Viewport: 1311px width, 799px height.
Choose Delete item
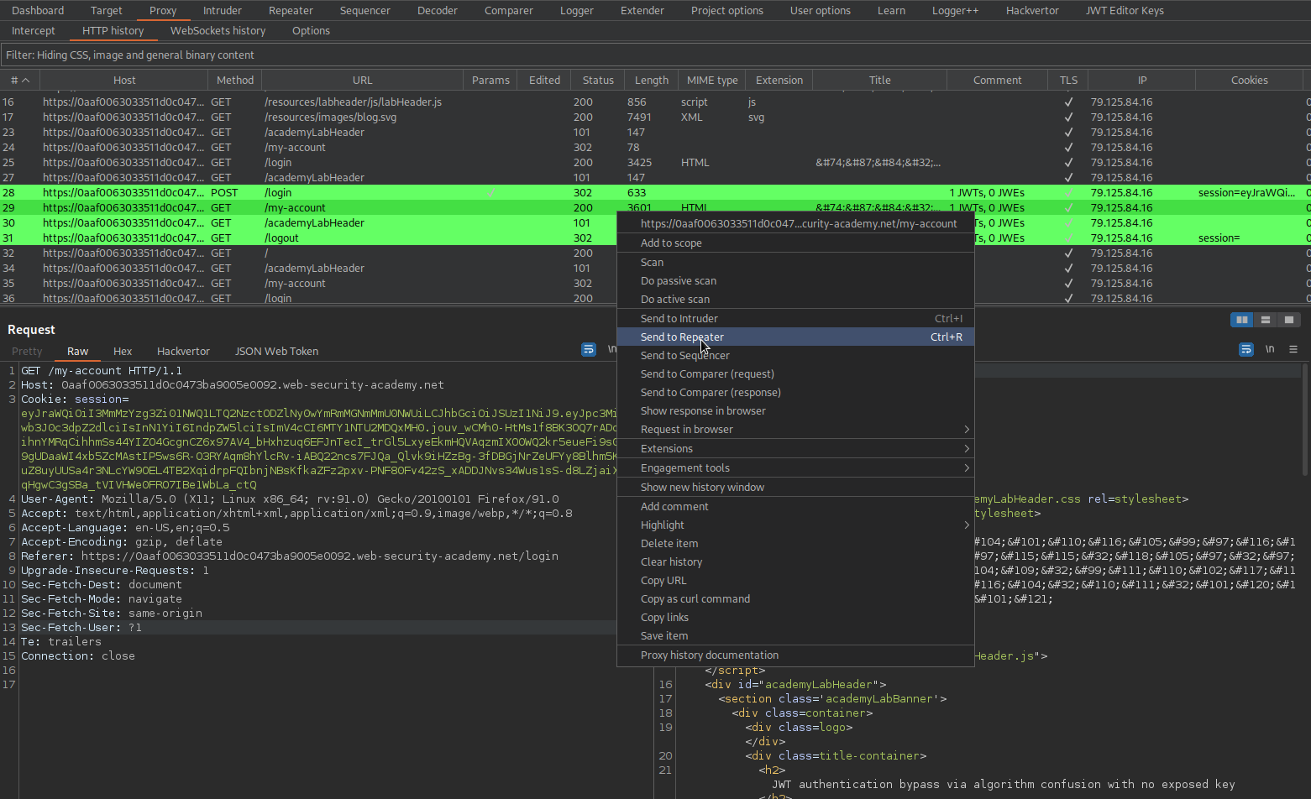pos(795,544)
